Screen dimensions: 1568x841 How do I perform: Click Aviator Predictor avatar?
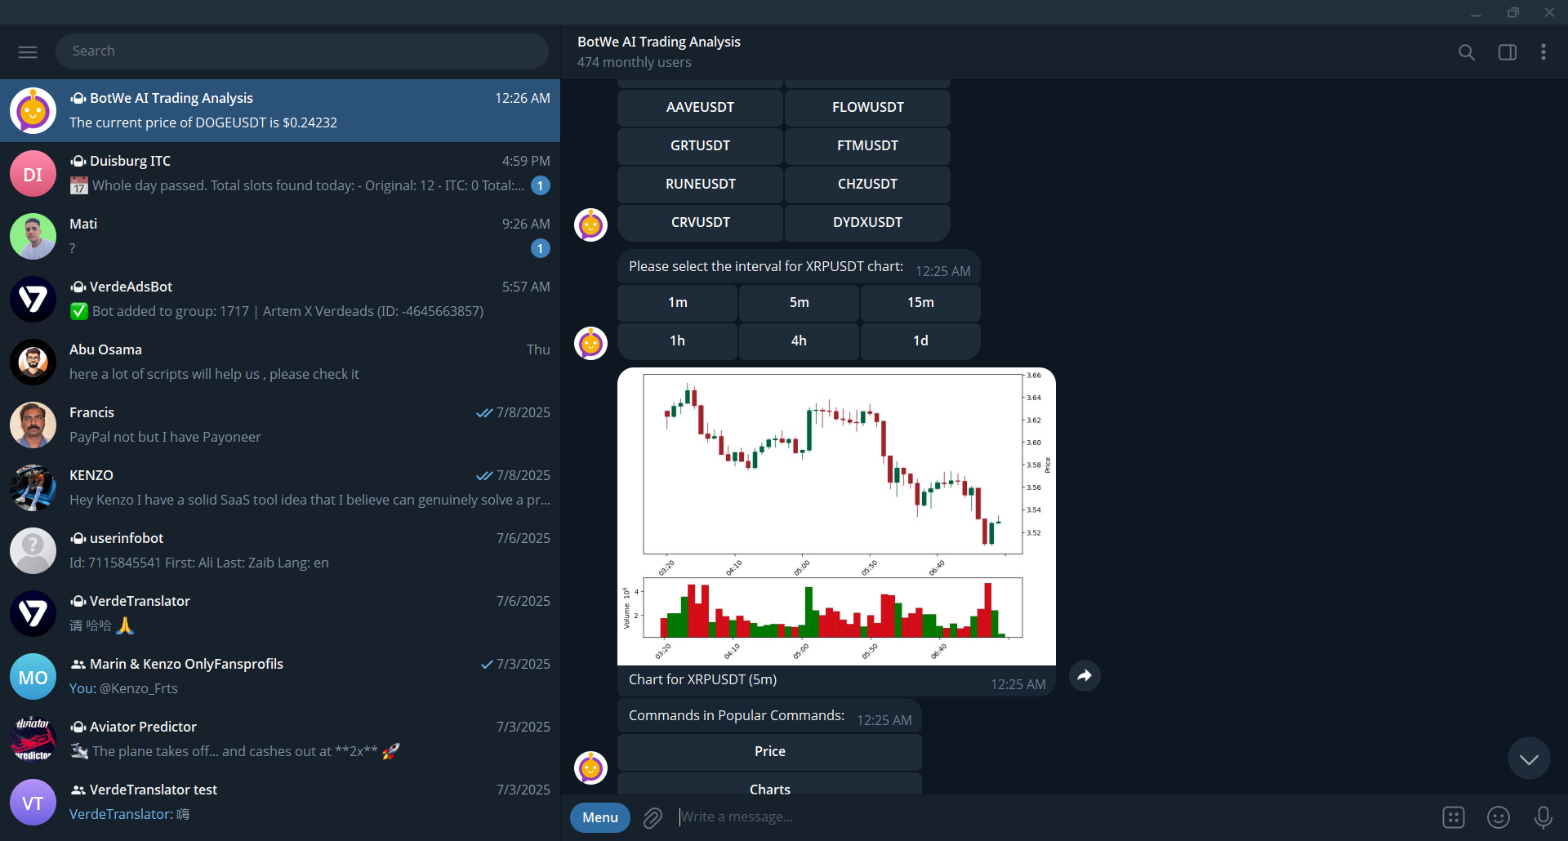(x=33, y=740)
